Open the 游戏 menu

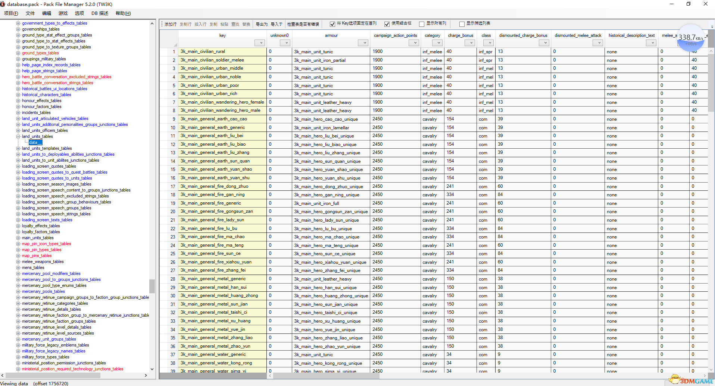tap(63, 13)
